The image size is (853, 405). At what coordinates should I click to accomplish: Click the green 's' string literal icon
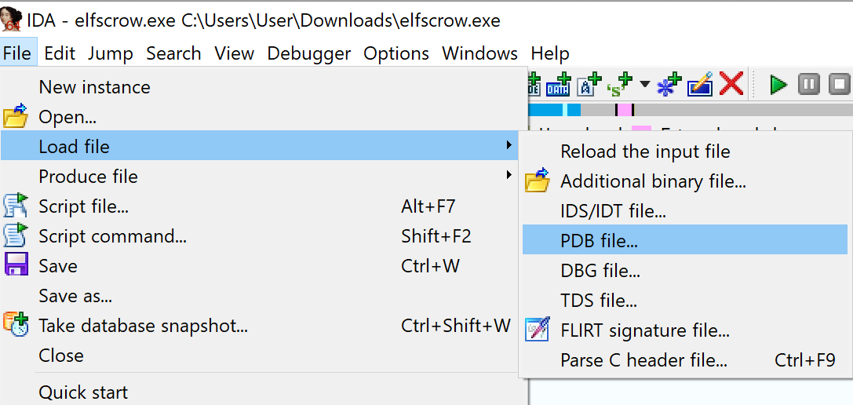pyautogui.click(x=620, y=85)
